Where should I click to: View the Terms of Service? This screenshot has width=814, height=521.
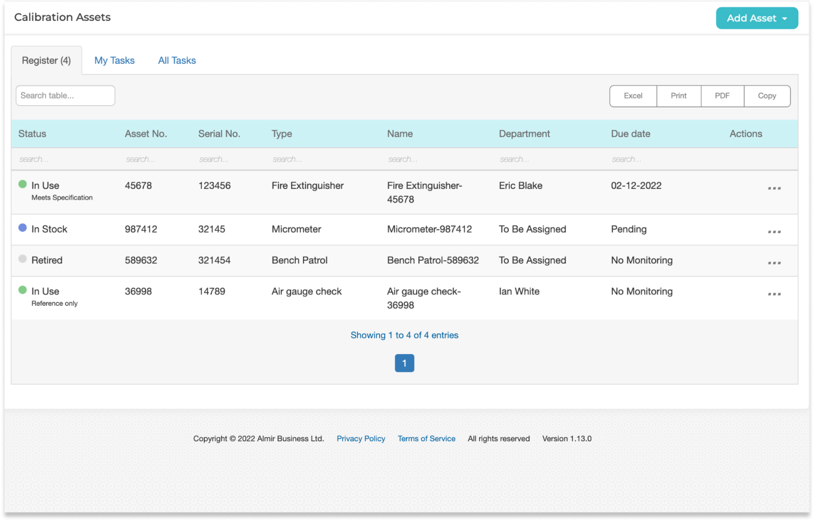pyautogui.click(x=426, y=439)
